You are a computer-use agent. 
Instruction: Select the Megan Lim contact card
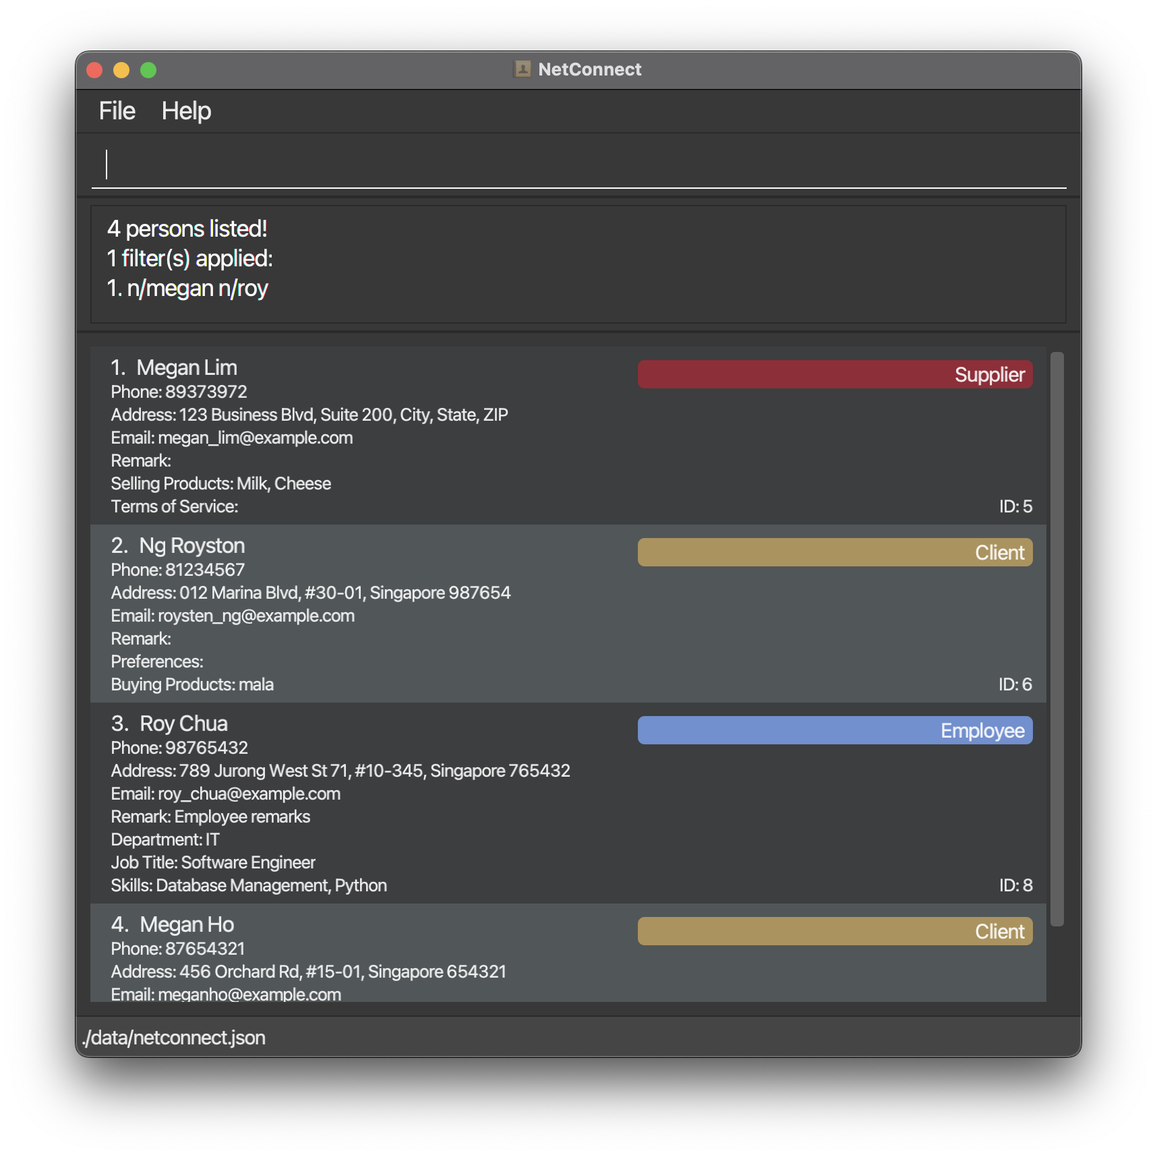click(568, 436)
